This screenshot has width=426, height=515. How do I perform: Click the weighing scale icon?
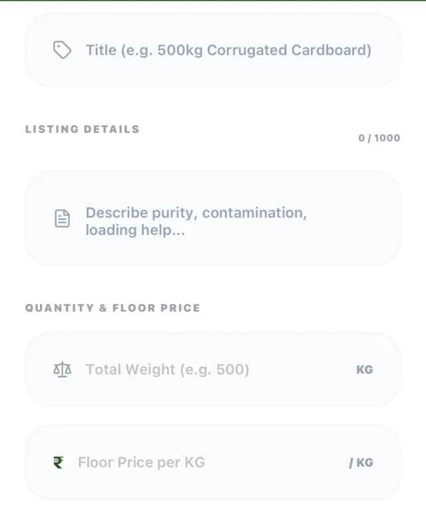[x=62, y=369]
